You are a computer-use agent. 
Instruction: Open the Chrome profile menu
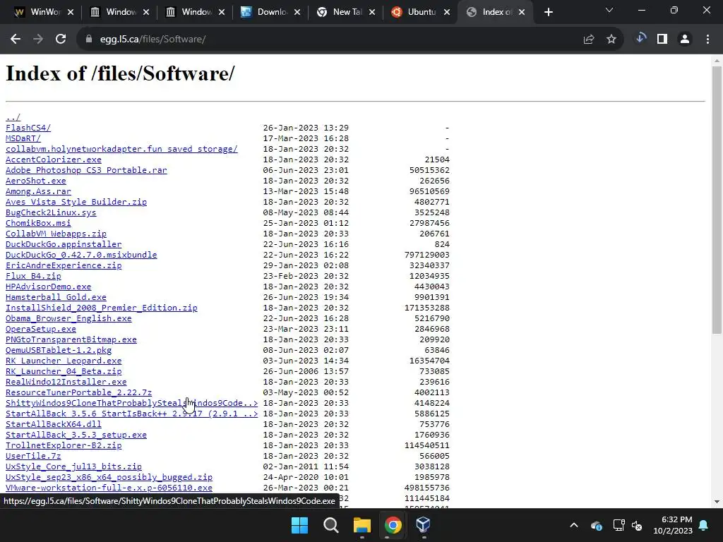click(685, 40)
